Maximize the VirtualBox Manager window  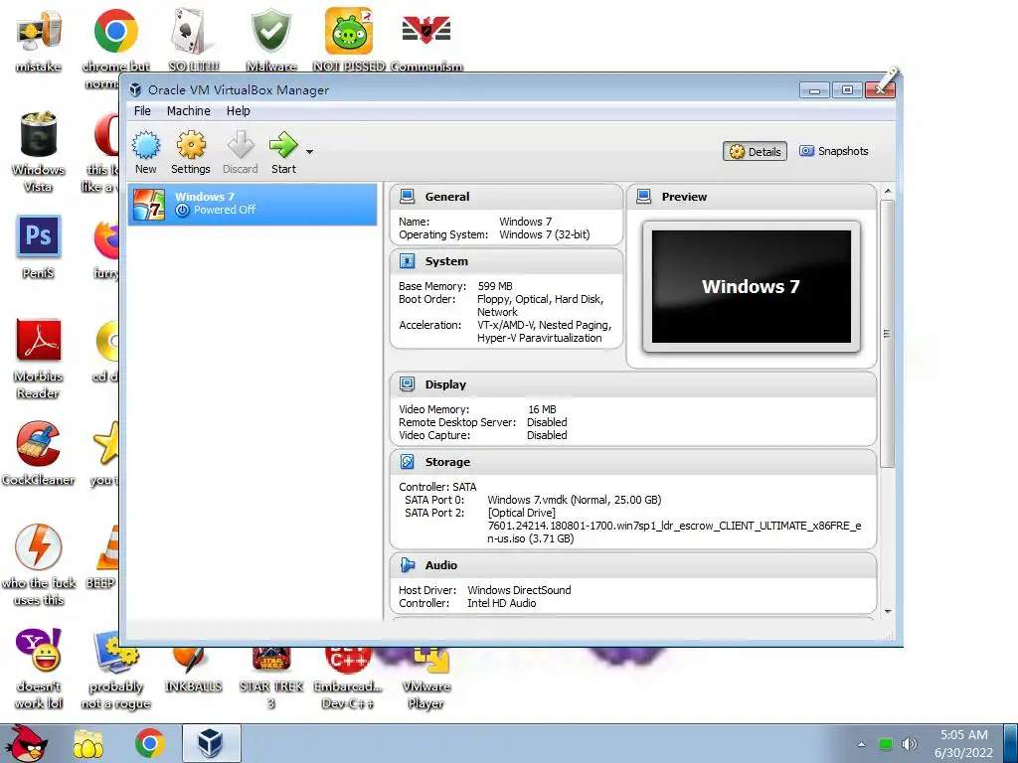coord(847,90)
